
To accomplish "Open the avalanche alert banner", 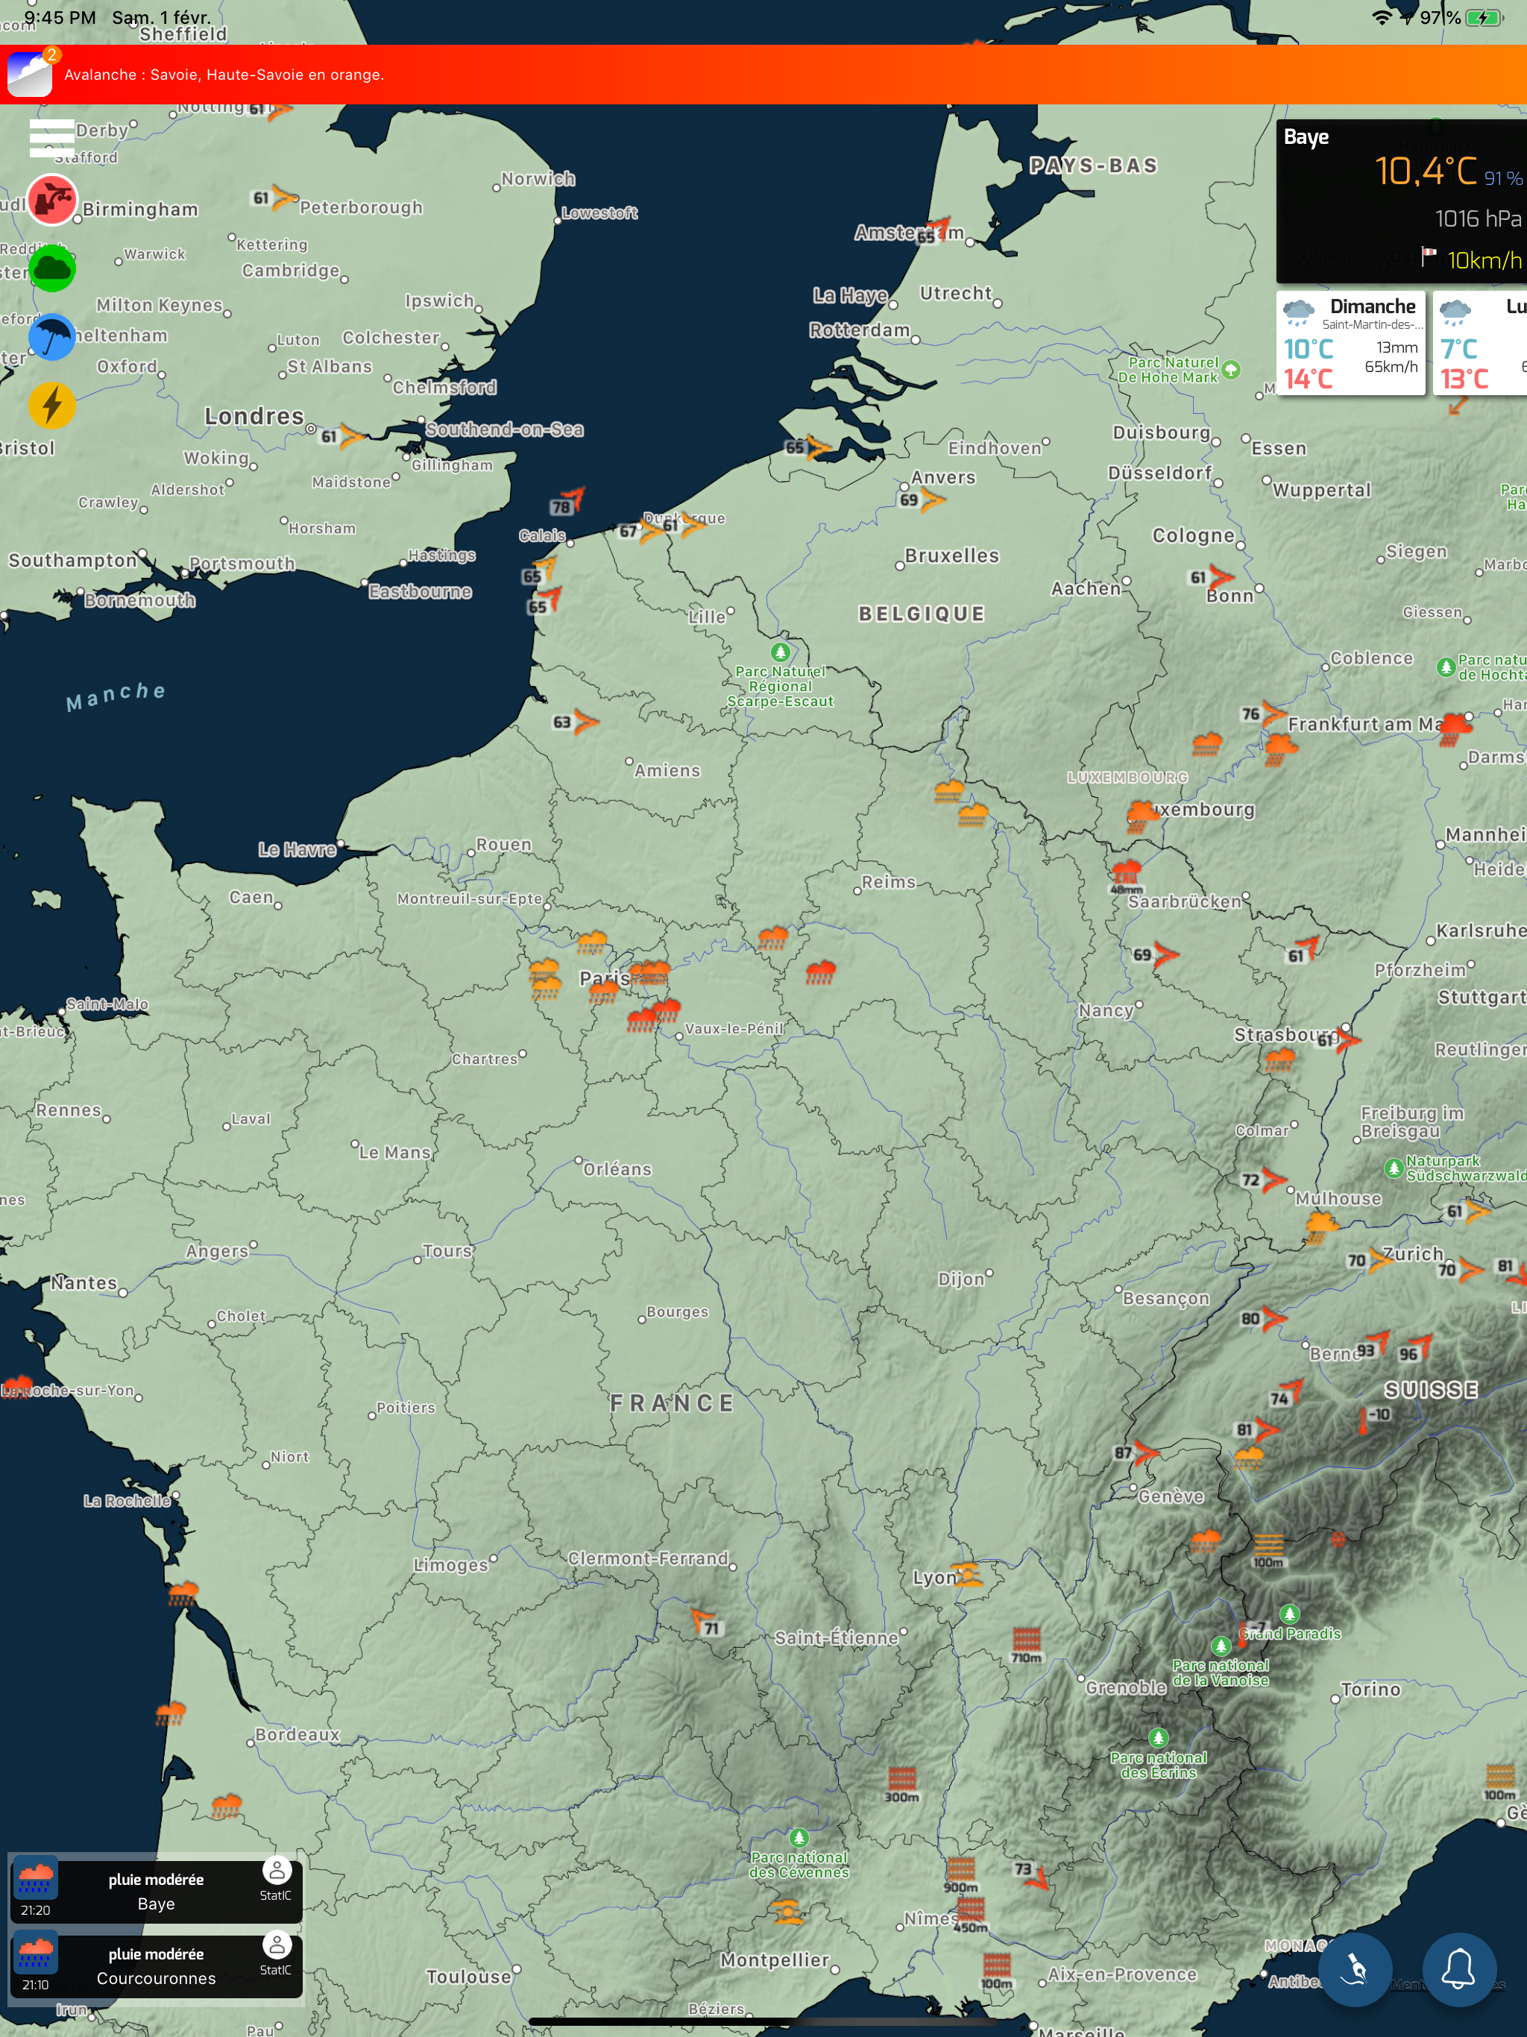I will (x=224, y=75).
